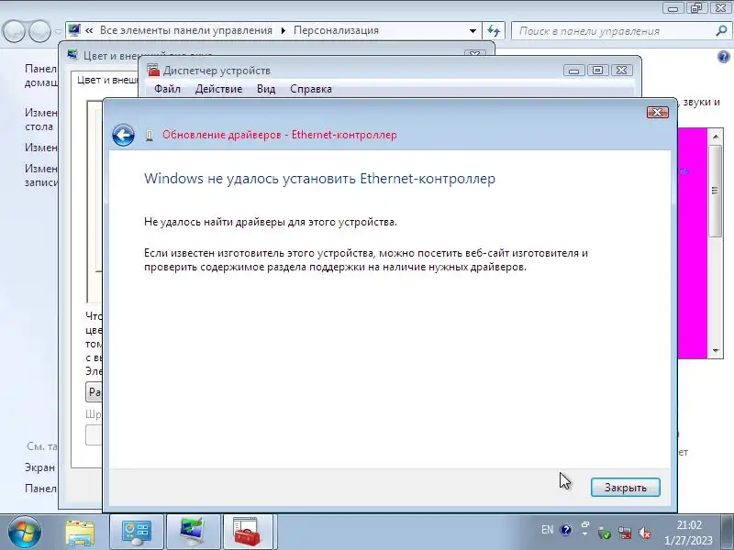
Task: Click the green shield security tray icon
Action: coord(605,533)
